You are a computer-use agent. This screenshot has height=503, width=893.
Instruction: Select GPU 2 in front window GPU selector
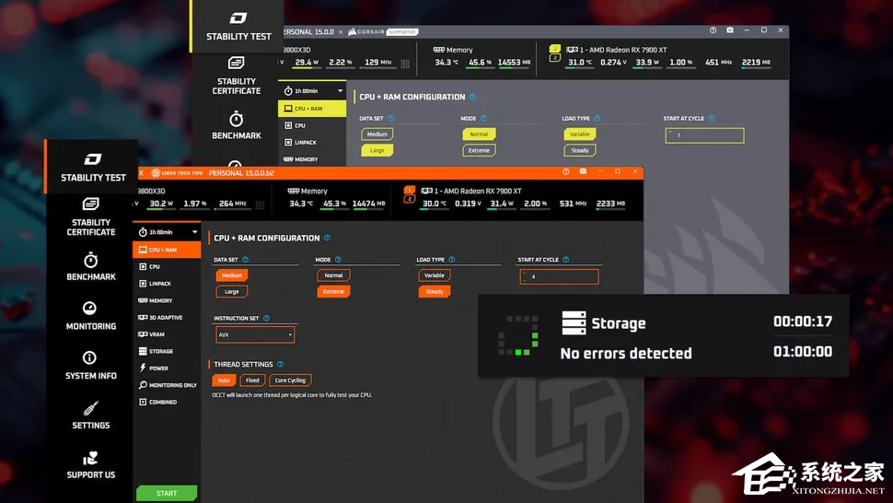tap(409, 199)
